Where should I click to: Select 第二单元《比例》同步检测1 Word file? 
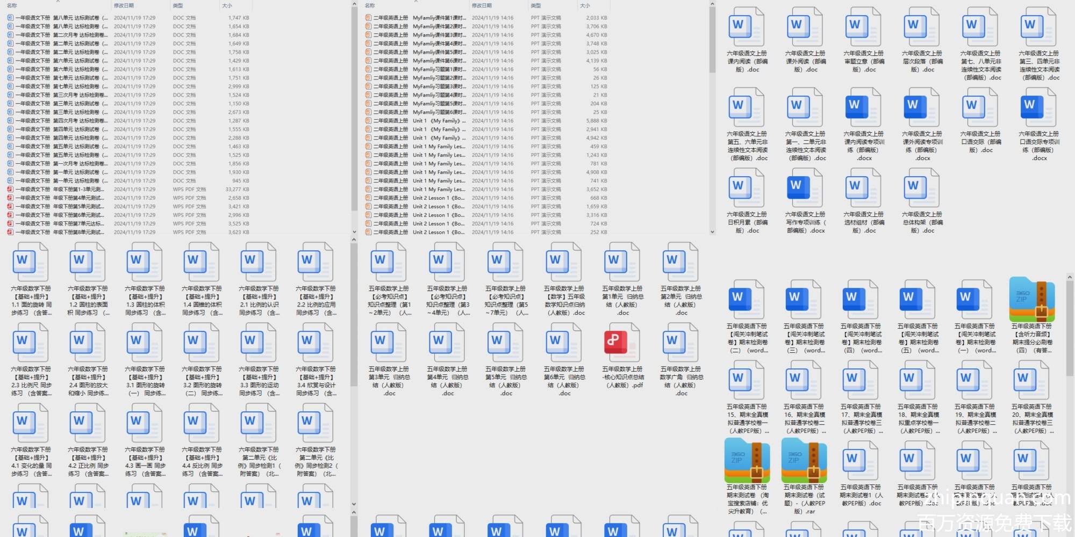pyautogui.click(x=259, y=423)
